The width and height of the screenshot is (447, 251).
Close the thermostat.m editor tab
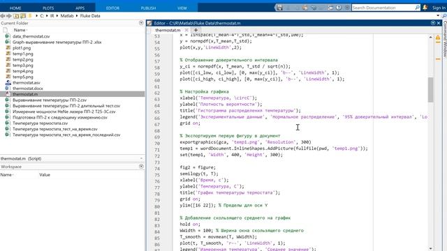pyautogui.click(x=186, y=30)
